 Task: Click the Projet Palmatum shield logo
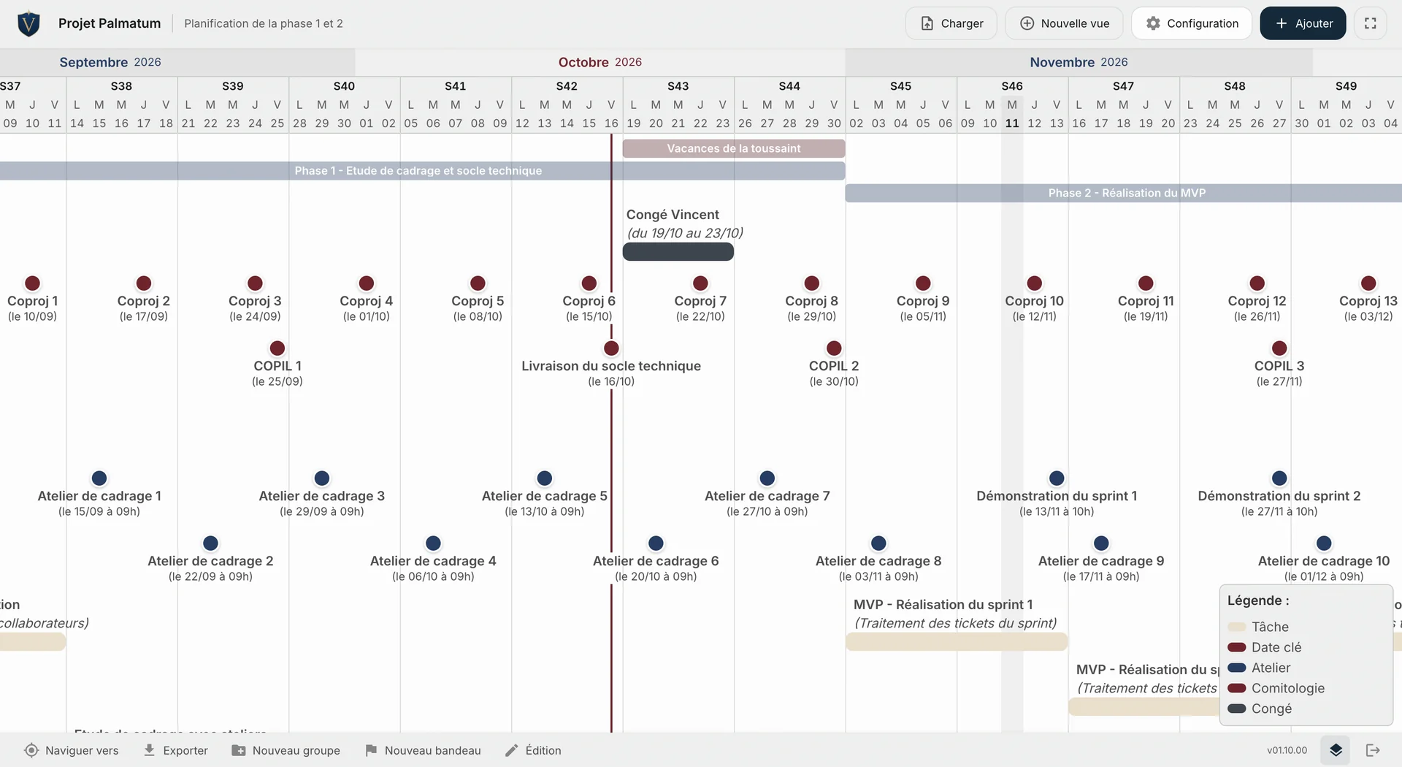[28, 23]
